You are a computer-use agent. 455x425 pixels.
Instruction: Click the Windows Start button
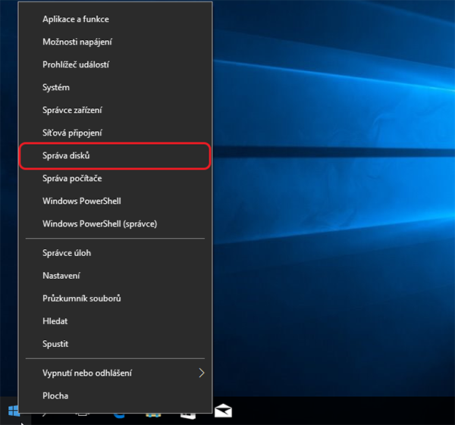tap(13, 412)
